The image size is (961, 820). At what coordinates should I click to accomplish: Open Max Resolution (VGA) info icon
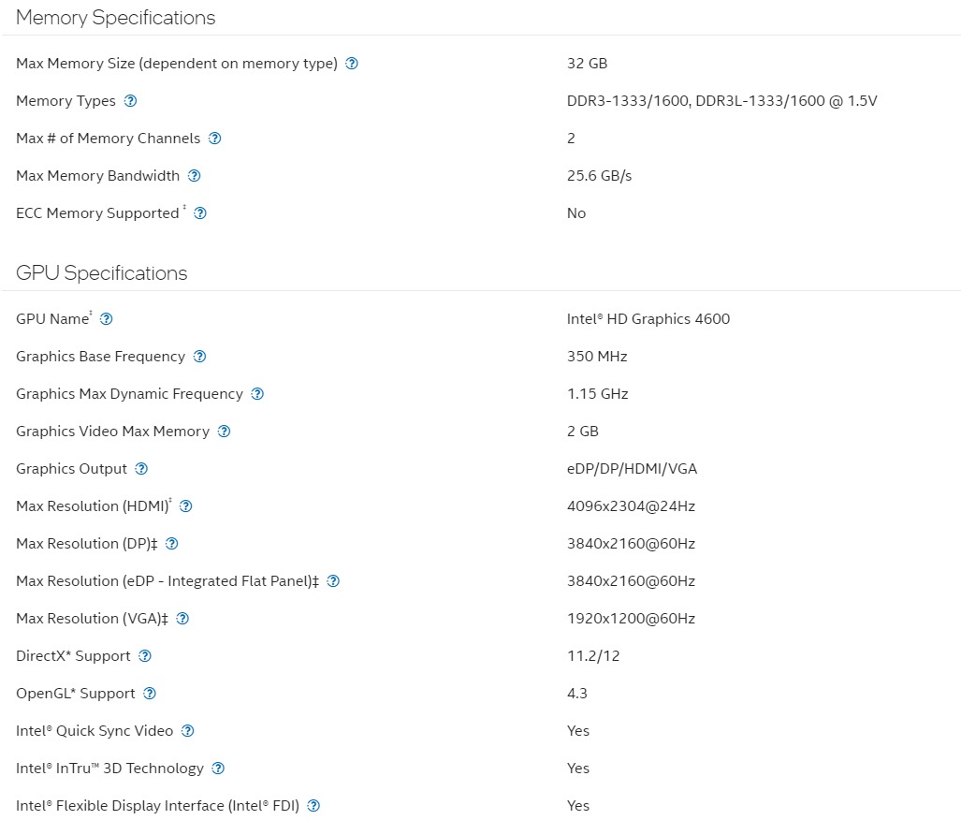pos(182,618)
